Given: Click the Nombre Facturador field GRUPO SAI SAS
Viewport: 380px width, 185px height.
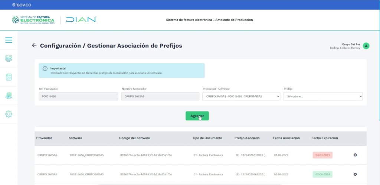Looking at the screenshot, I should [x=160, y=96].
